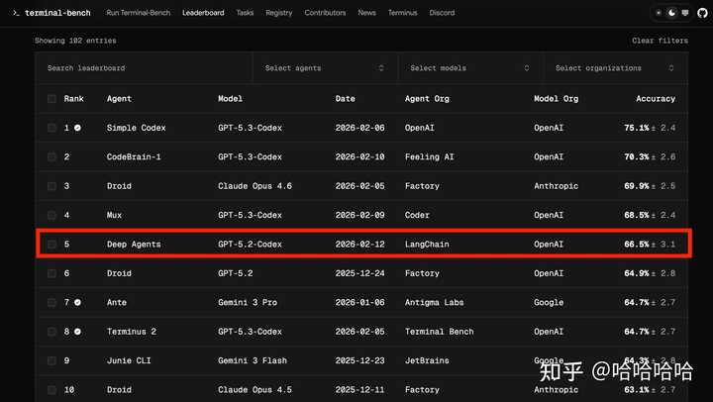This screenshot has height=402, width=713.
Task: Click Clear filters button
Action: point(660,41)
